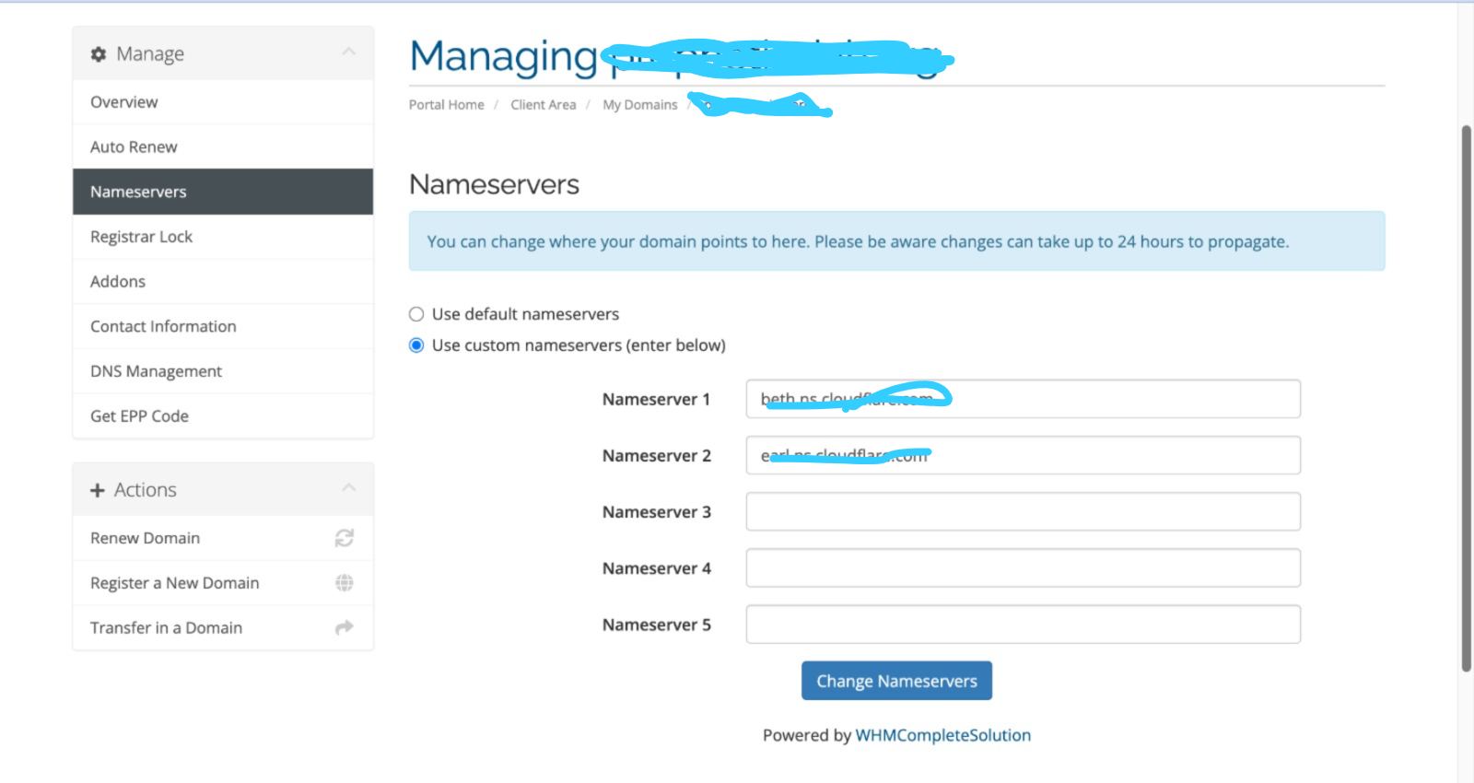
Task: Collapse the Manage panel chevron
Action: click(x=348, y=53)
